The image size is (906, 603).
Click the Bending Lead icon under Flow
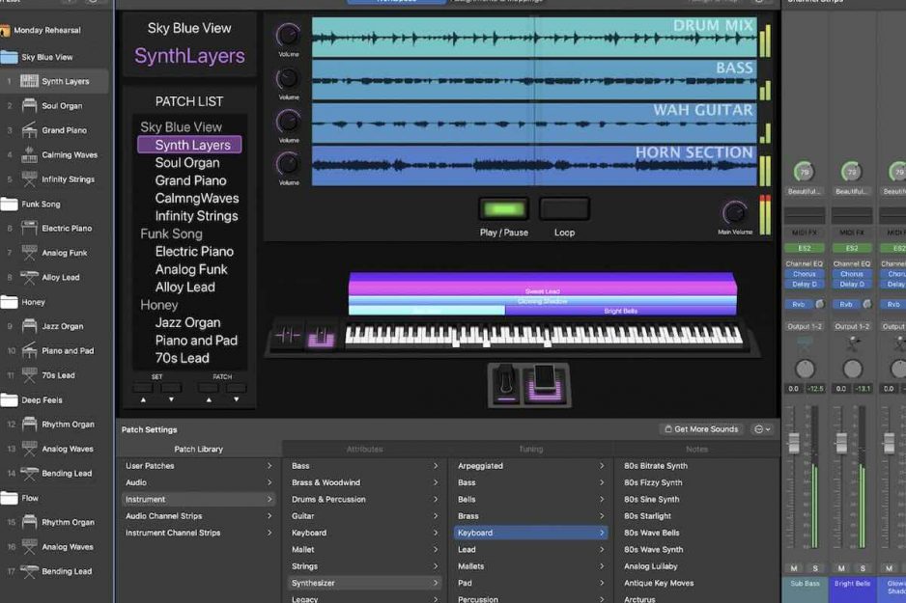[x=29, y=572]
